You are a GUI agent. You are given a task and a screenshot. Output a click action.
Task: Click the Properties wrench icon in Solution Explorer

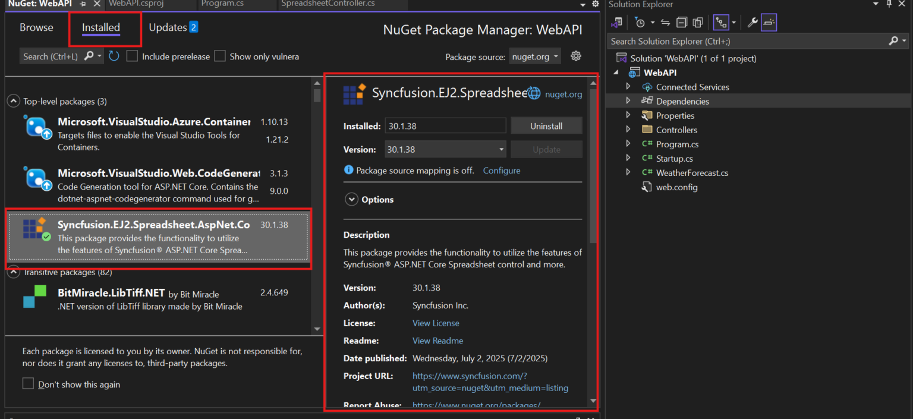[752, 22]
